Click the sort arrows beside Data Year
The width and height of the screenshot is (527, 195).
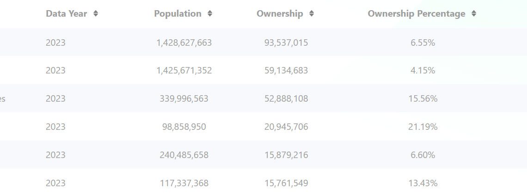pos(96,14)
